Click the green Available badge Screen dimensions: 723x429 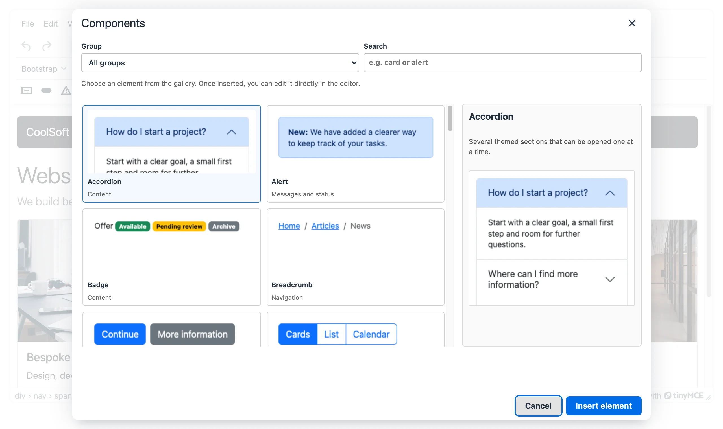(133, 226)
